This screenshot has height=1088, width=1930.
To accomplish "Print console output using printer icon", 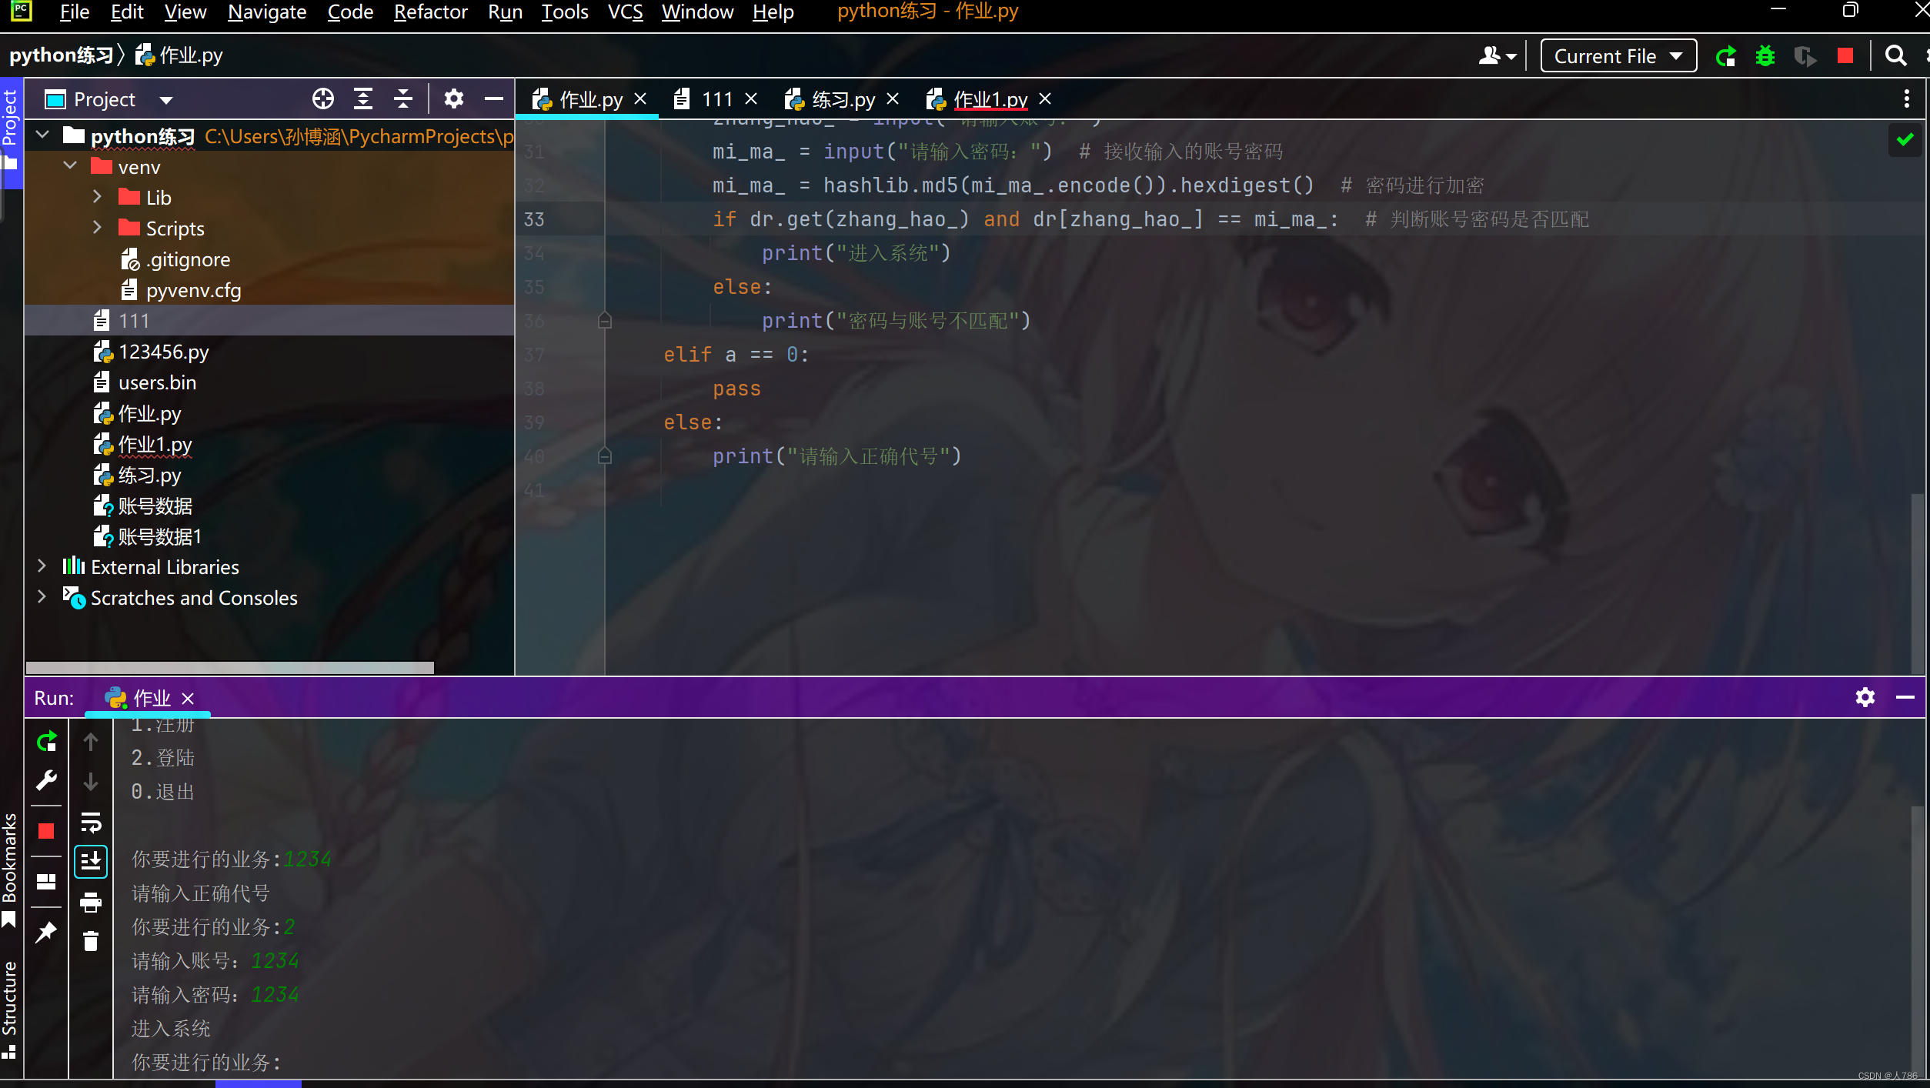I will click(91, 903).
